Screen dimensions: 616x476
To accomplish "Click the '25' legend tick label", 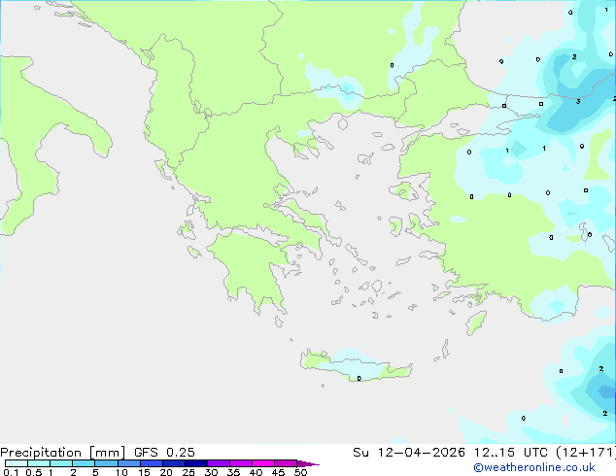I will 188,472.
